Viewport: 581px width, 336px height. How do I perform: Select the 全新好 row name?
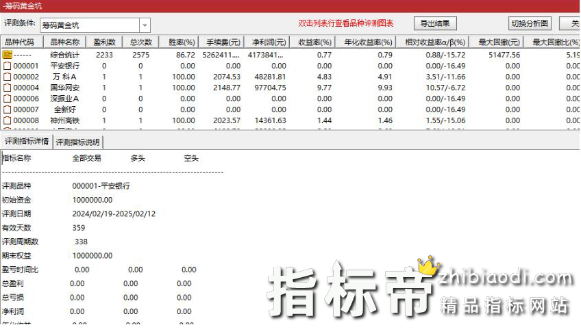[65, 109]
